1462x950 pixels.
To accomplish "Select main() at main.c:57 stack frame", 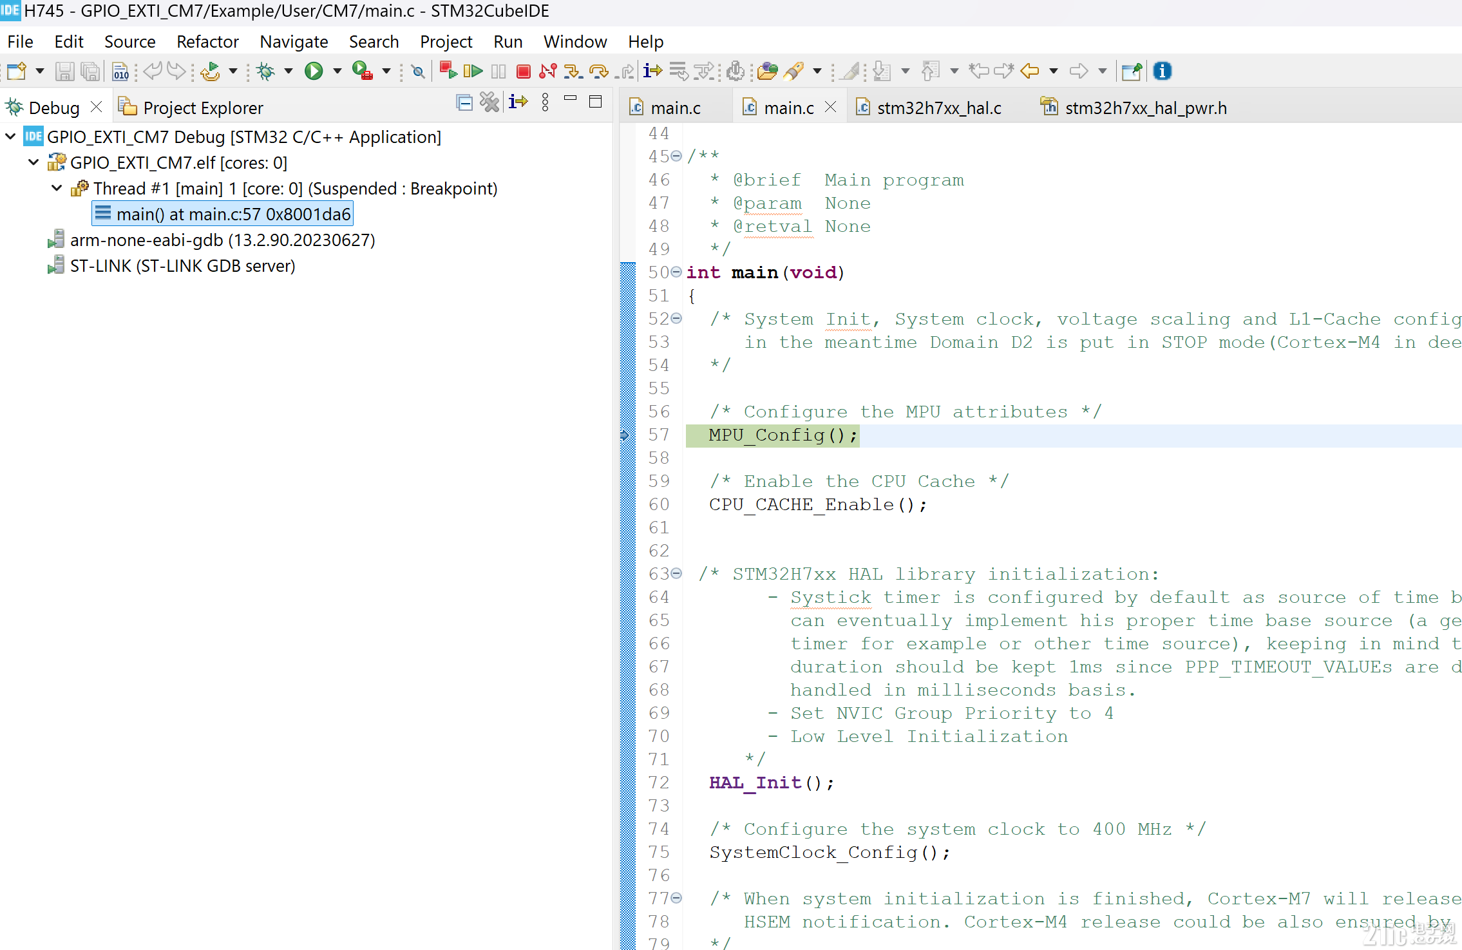I will (x=223, y=214).
